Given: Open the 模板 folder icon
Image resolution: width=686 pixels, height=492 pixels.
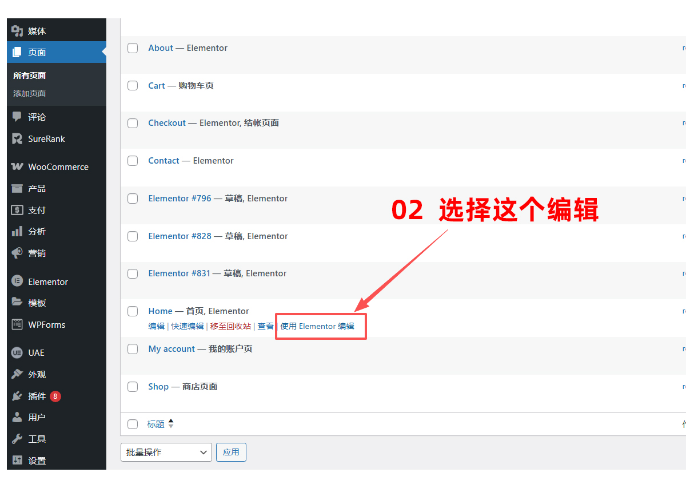Looking at the screenshot, I should (17, 303).
